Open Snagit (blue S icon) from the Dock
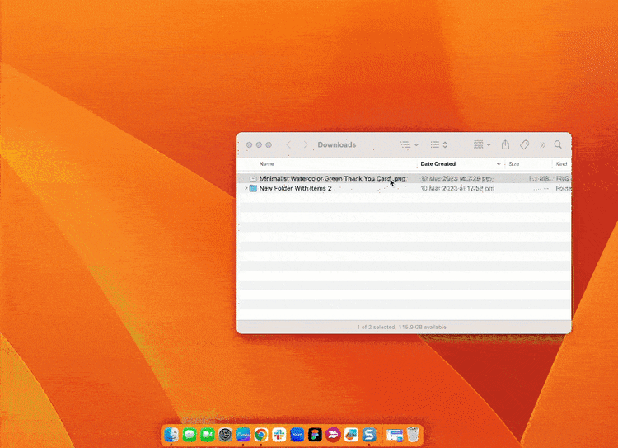Screen dimensions: 618x448 tap(369, 435)
